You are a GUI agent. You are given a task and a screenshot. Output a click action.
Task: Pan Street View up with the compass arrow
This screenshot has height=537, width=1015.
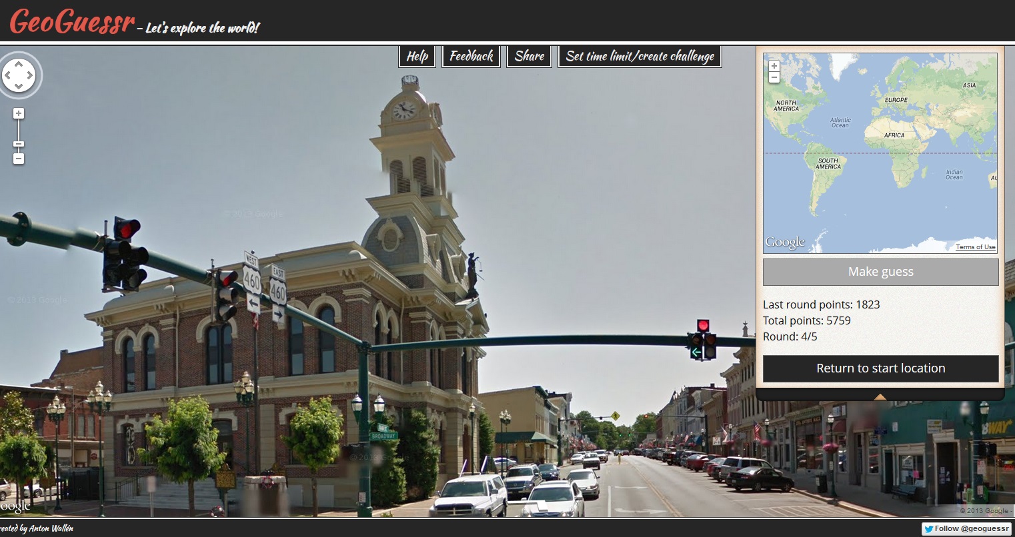(x=19, y=64)
